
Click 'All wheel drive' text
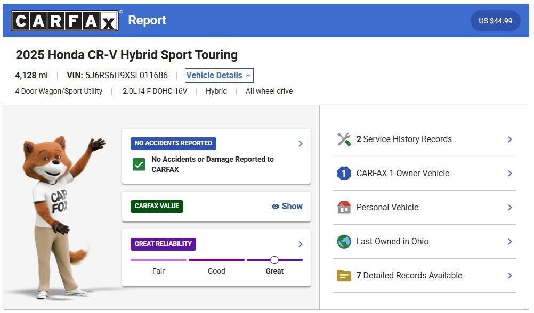(269, 91)
